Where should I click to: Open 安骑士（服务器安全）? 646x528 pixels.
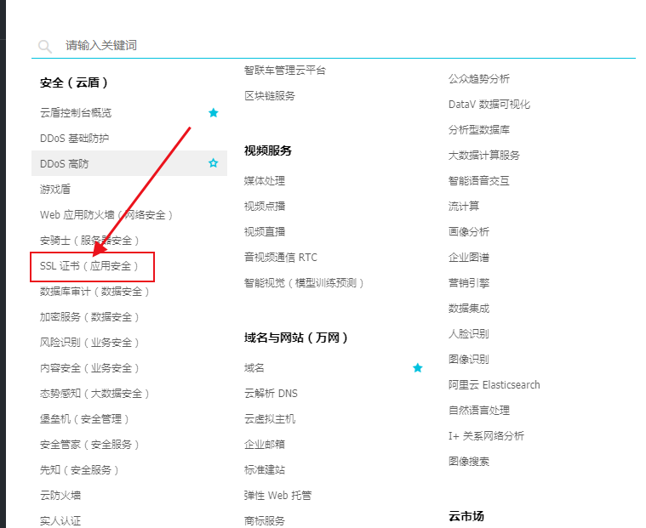click(x=90, y=241)
